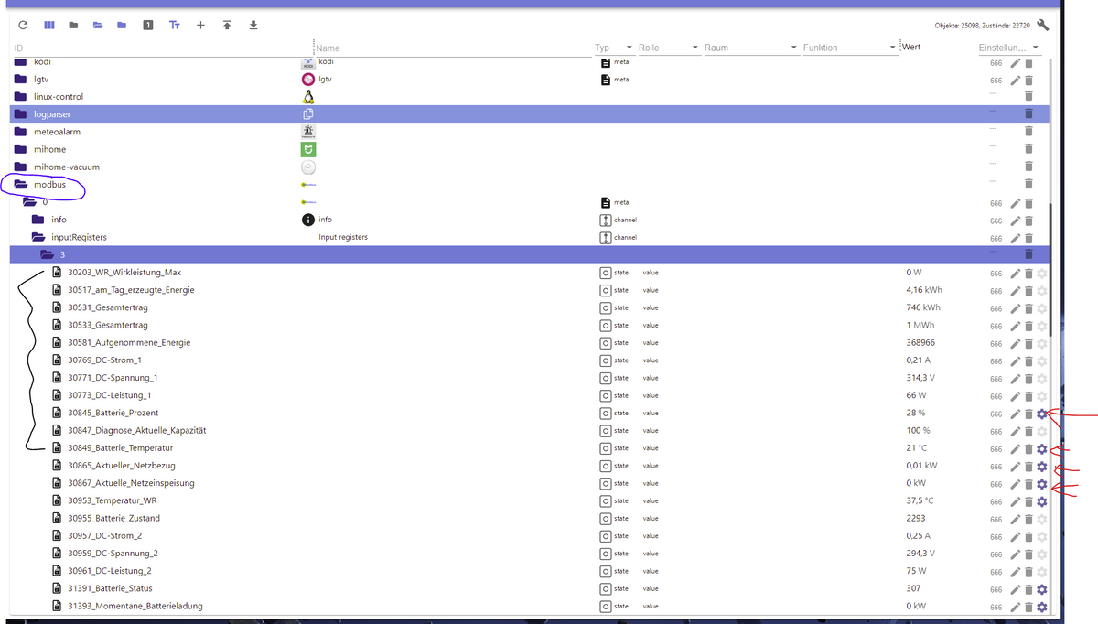1098x624 pixels.
Task: Open the Funktion filter dropdown
Action: 849,48
